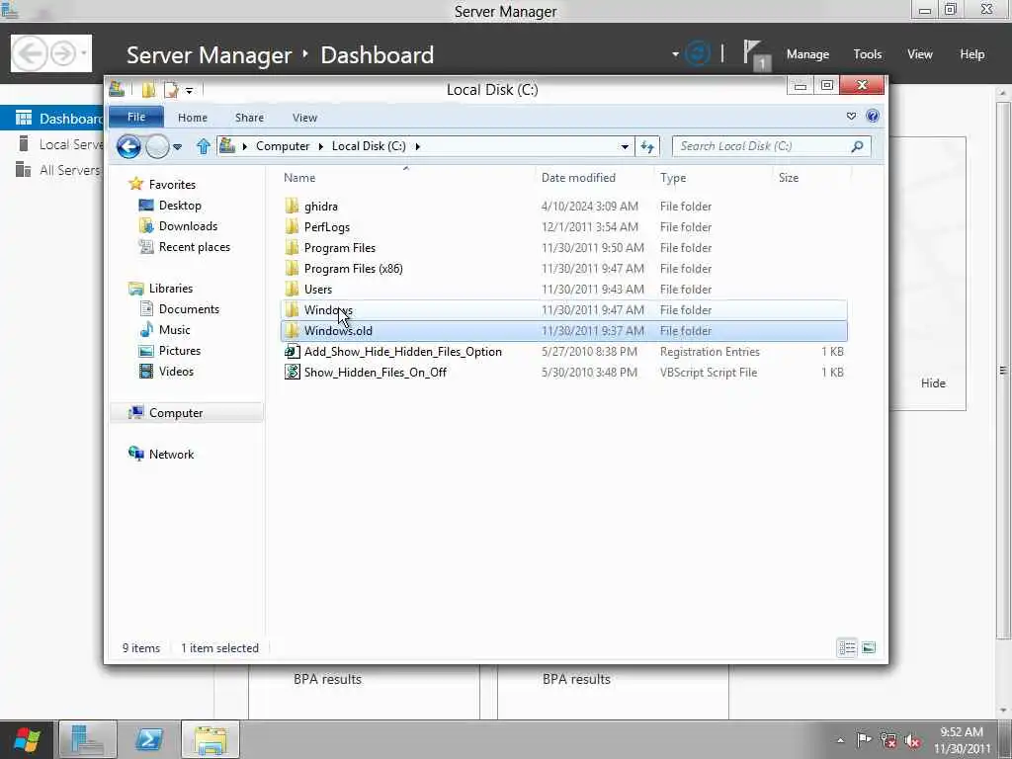Viewport: 1012px width, 759px height.
Task: Open the Explorer View ribbon tab
Action: (x=304, y=118)
